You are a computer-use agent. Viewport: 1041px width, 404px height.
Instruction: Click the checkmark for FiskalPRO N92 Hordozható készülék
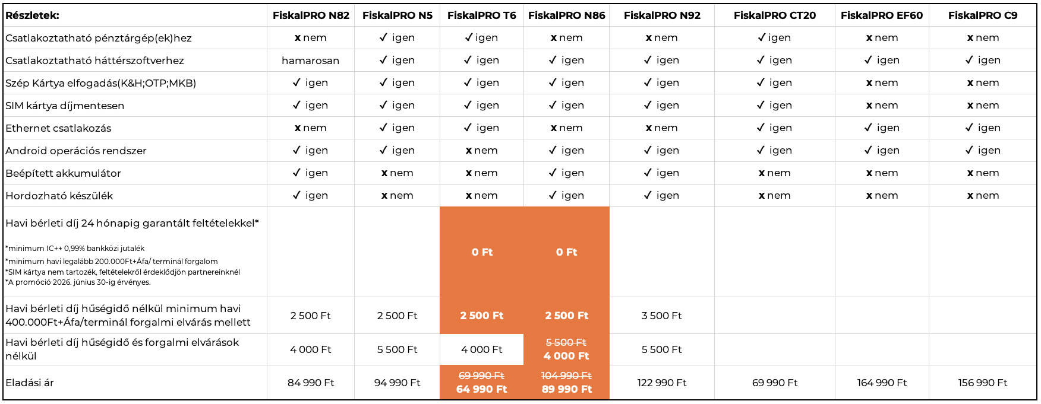[648, 195]
